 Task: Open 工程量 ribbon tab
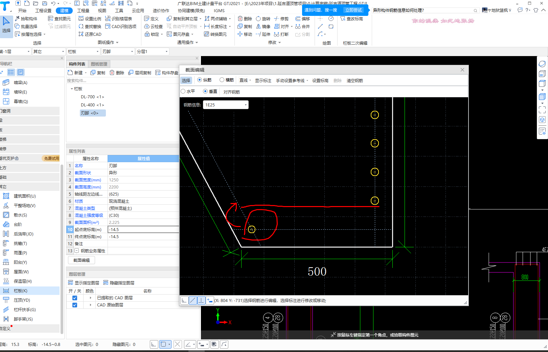[x=83, y=10]
